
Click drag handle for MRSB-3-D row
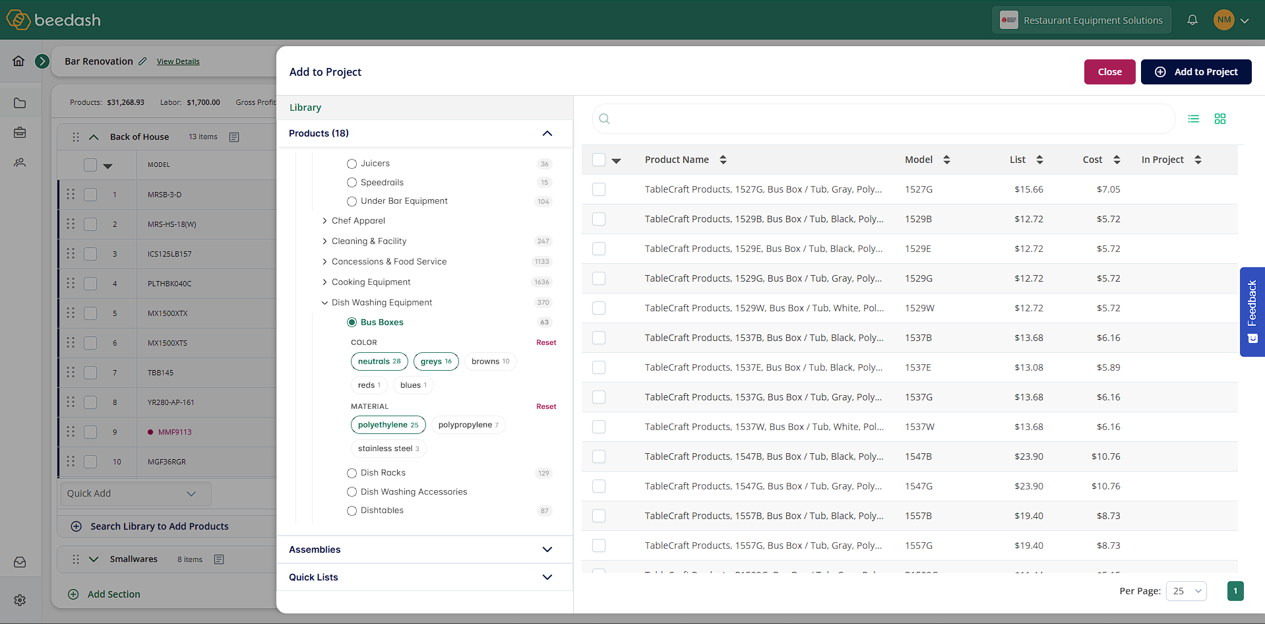(71, 194)
